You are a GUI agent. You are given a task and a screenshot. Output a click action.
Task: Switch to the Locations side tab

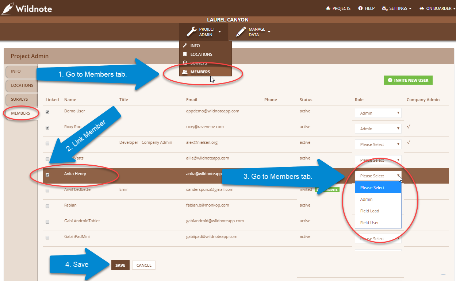coord(22,85)
